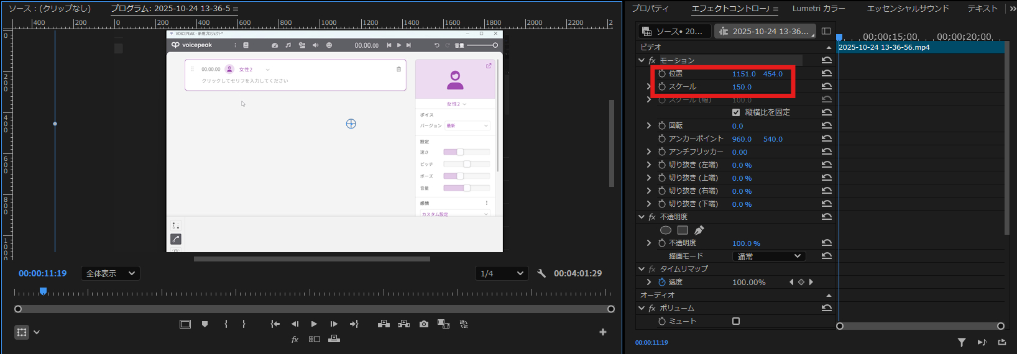This screenshot has width=1017, height=354.
Task: Open the 全体表示 zoom level dropdown
Action: (111, 273)
